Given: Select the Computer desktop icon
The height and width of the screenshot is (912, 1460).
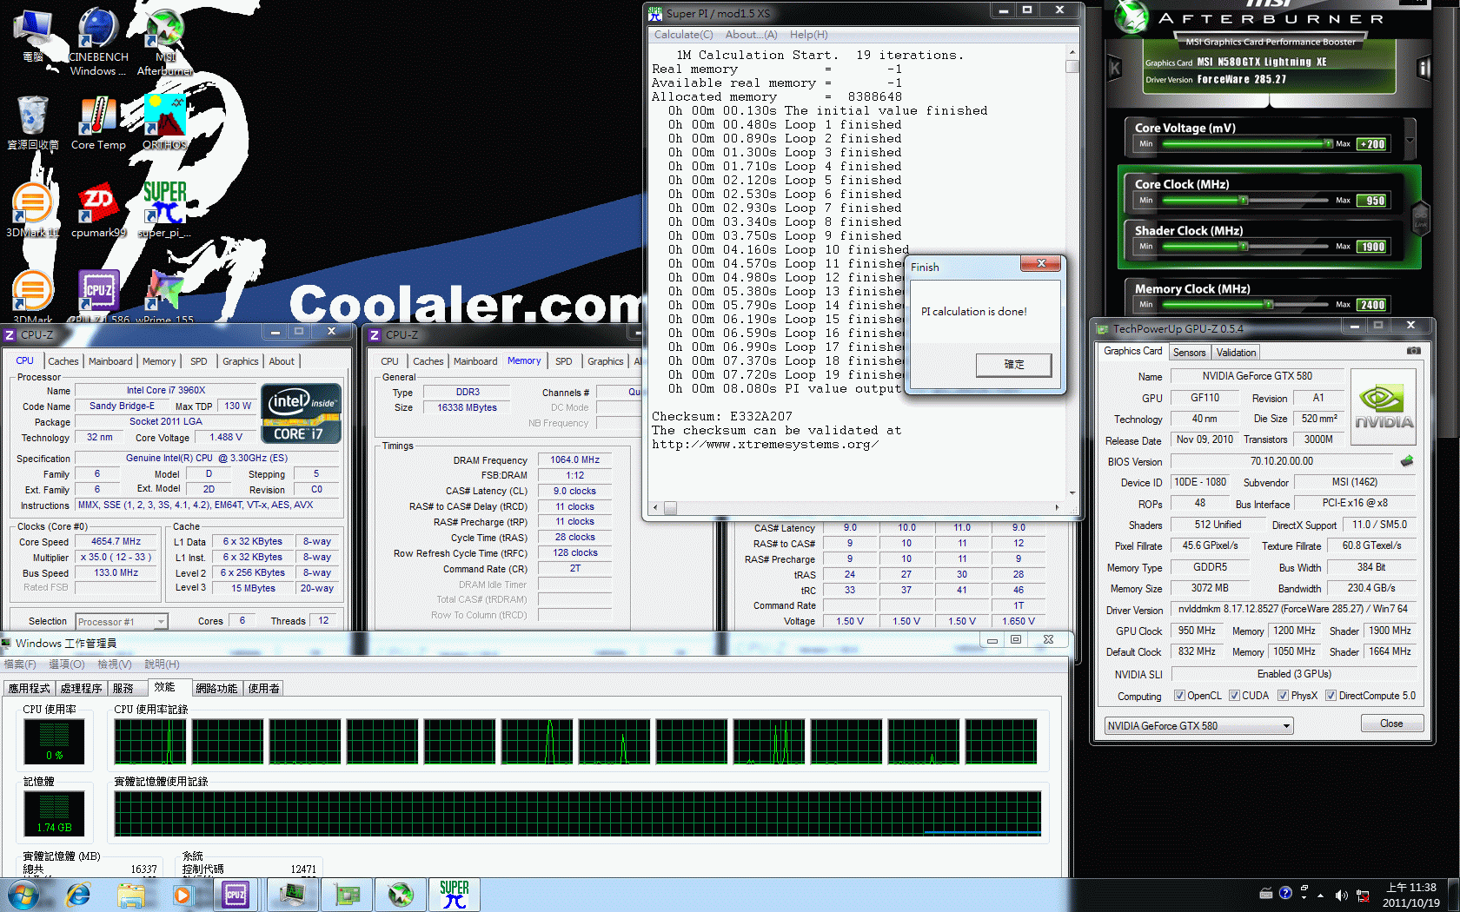Looking at the screenshot, I should coord(32,36).
